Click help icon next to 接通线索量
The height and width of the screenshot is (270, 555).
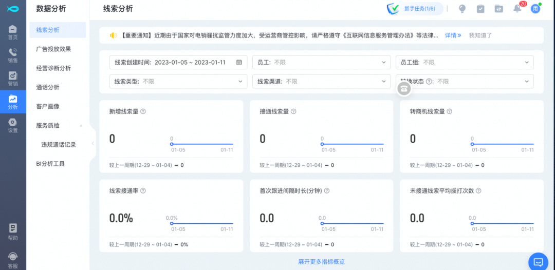tap(293, 111)
